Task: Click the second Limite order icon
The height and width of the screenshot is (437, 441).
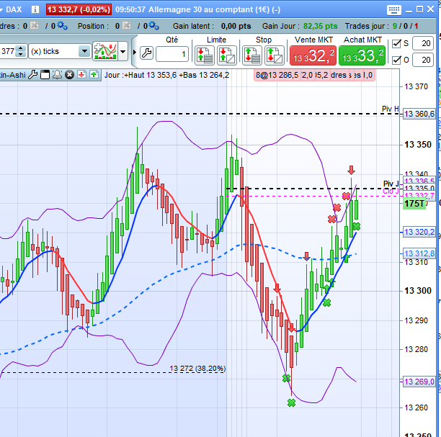Action: coord(227,55)
